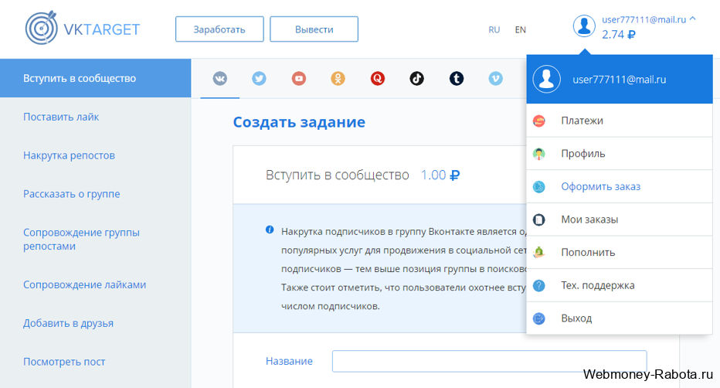Select the TikTok tab icon
The image size is (720, 388).
coord(416,79)
